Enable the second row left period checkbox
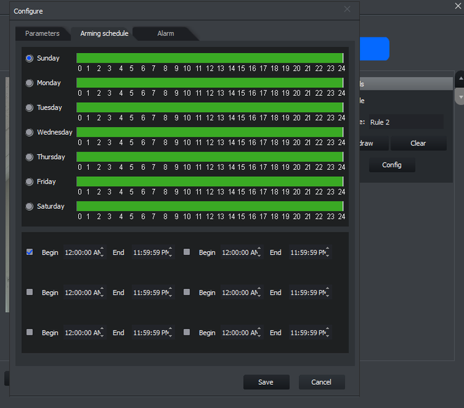 [29, 292]
